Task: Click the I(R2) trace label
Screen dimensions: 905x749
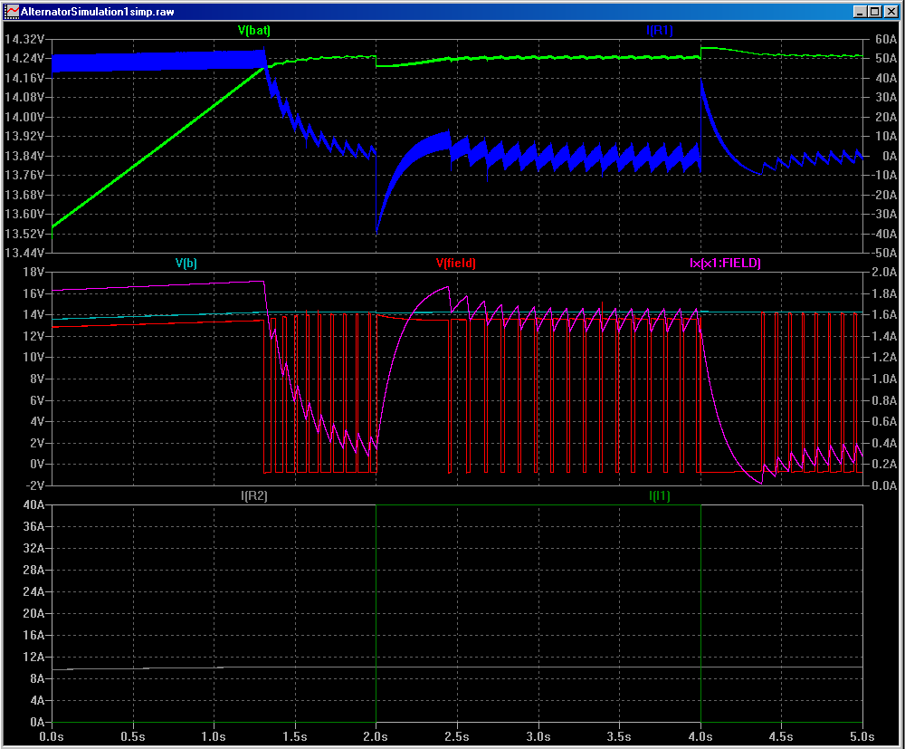Action: pyautogui.click(x=254, y=495)
